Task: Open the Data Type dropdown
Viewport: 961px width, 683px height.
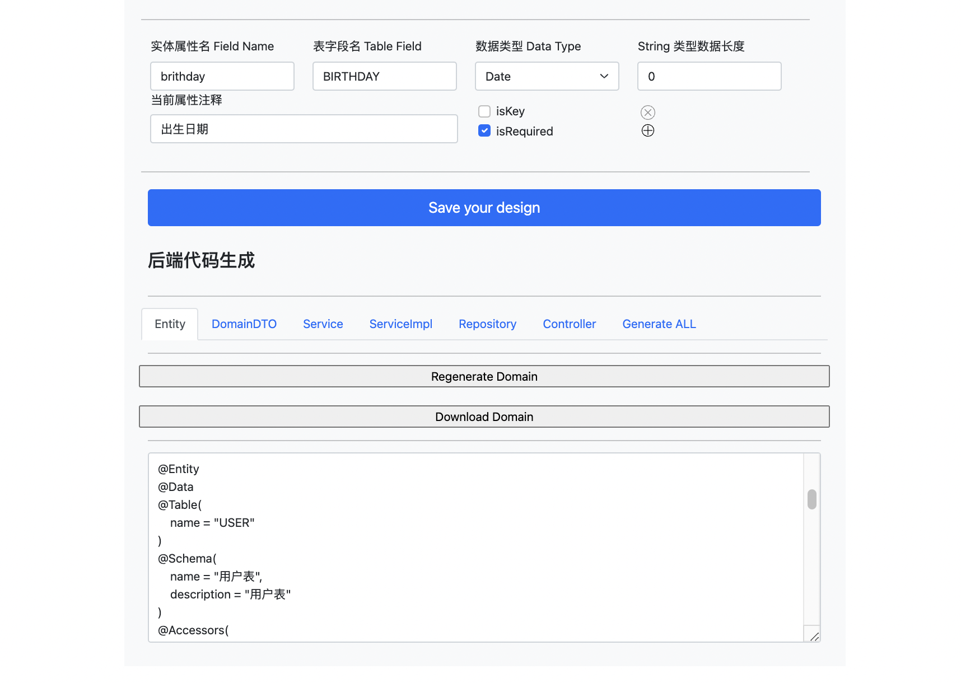Action: [x=546, y=76]
